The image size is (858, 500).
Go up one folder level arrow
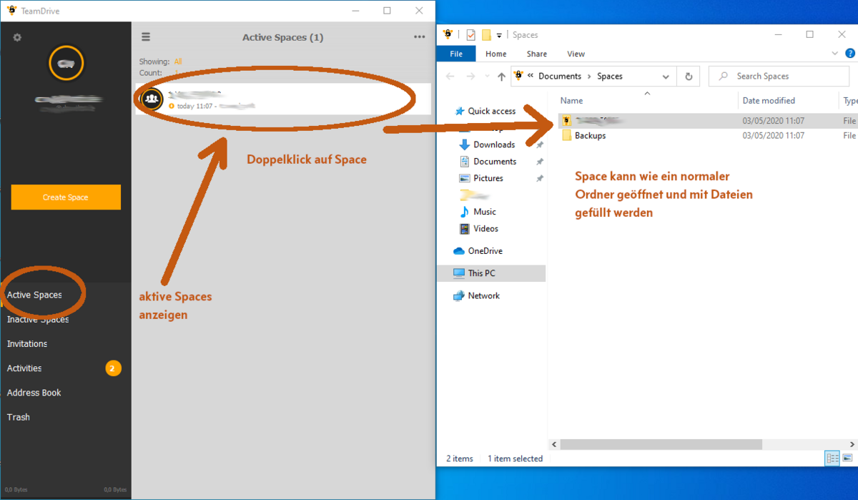pos(501,77)
